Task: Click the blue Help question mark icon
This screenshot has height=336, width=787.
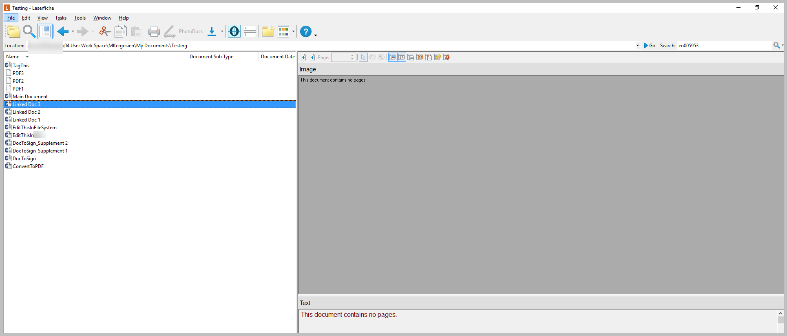Action: (x=305, y=31)
